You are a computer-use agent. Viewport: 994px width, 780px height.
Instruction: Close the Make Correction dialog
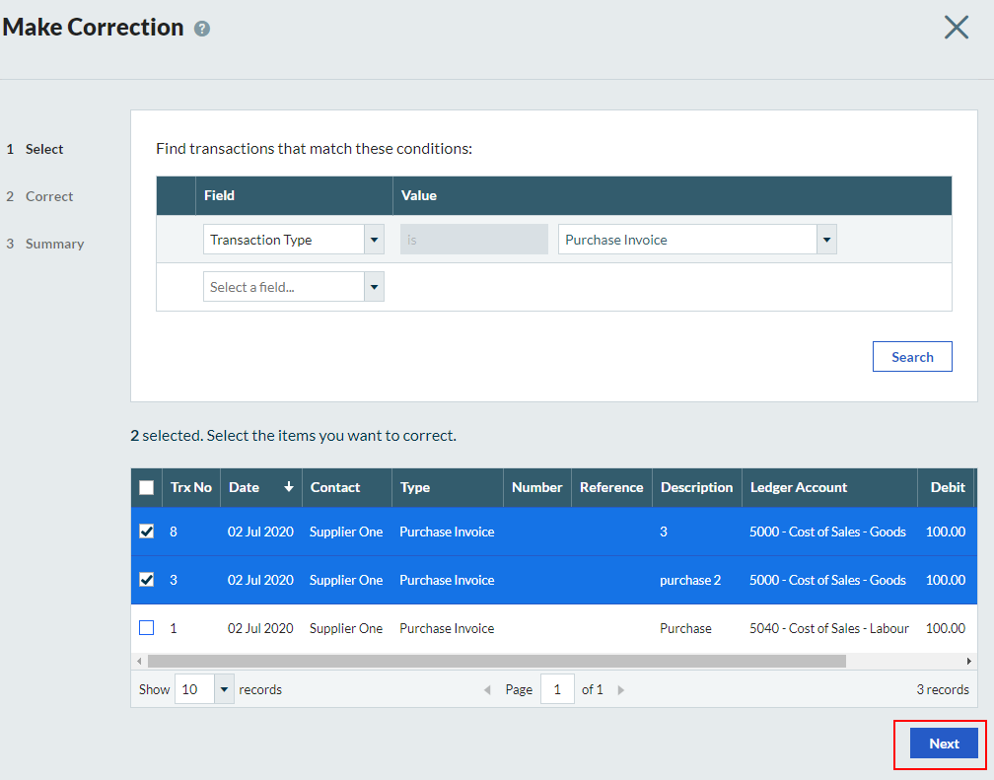tap(956, 28)
